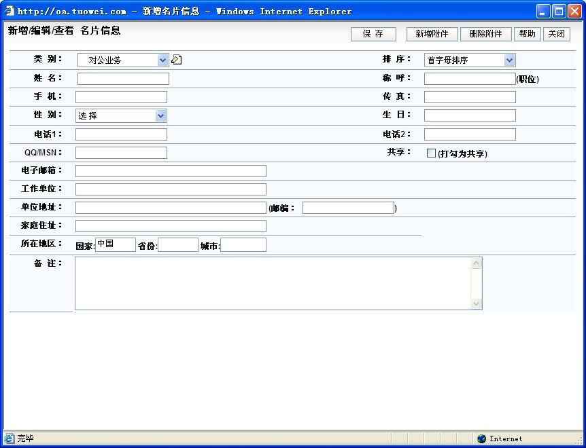
Task: Click the 姓名 input field
Action: click(123, 79)
